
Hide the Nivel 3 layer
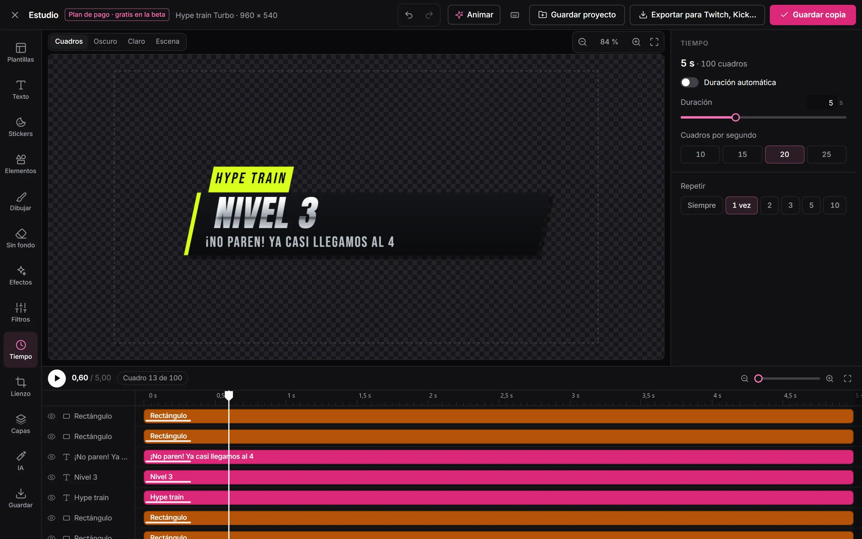pos(52,477)
